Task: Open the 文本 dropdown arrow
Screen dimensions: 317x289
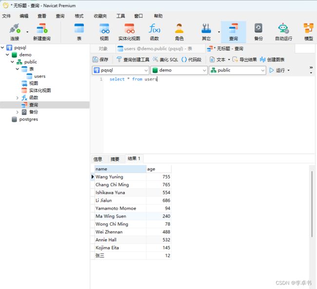Action: click(x=229, y=59)
